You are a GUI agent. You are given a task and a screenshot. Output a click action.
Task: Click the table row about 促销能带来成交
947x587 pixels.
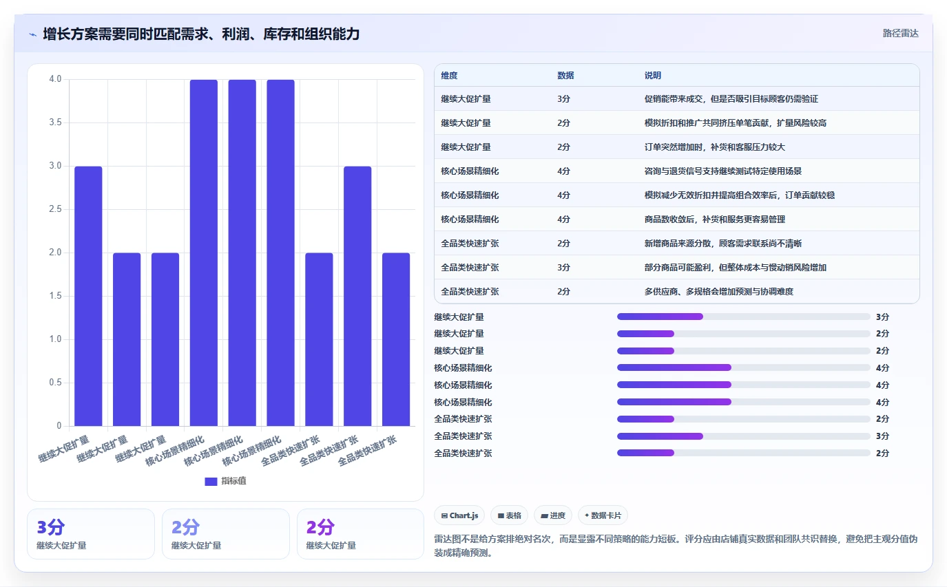(x=677, y=98)
